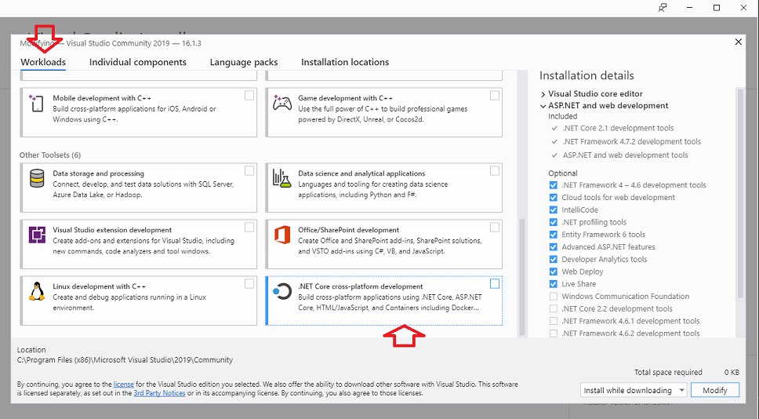The image size is (759, 419).
Task: Check Windows Communication Foundation option
Action: (554, 297)
